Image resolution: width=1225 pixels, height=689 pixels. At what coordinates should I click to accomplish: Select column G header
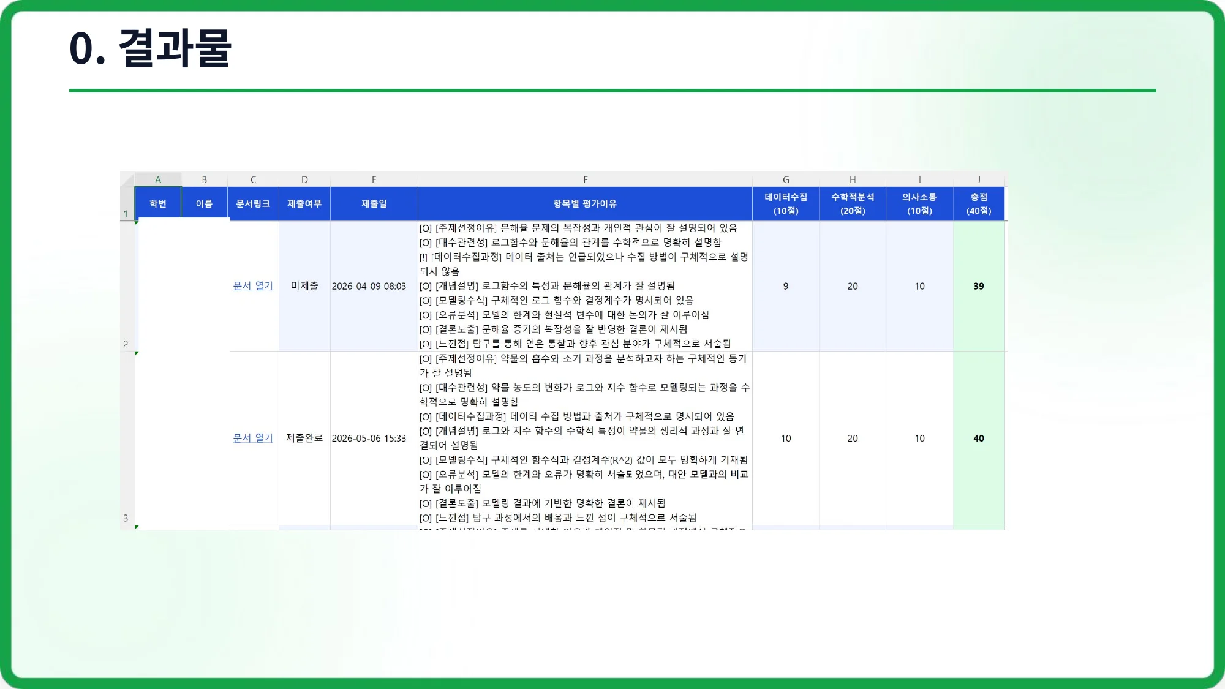[x=786, y=179]
